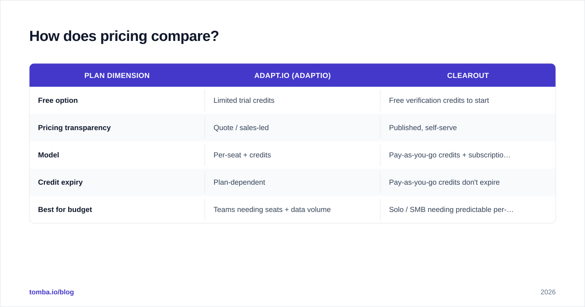Click the 'How does pricing compare?' heading

124,36
